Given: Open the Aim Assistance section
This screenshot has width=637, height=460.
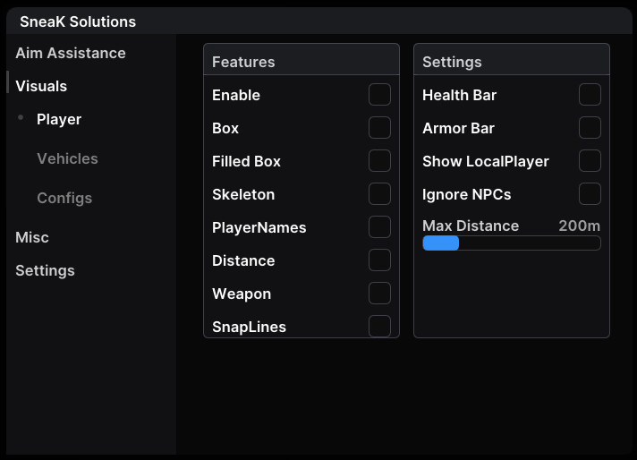Looking at the screenshot, I should pos(71,53).
